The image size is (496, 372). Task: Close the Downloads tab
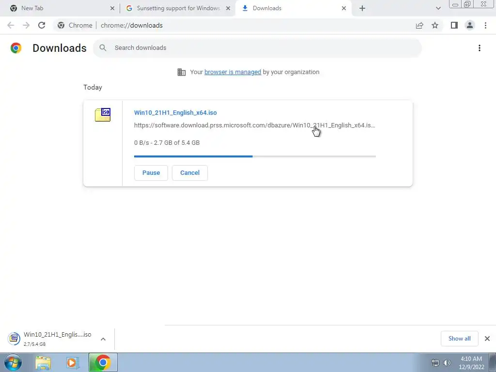tap(344, 8)
